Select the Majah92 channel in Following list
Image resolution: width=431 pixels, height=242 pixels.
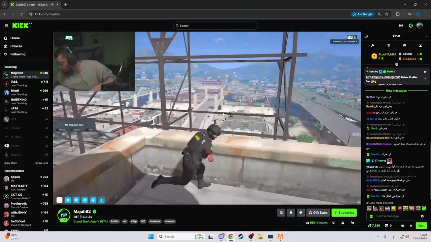click(26, 75)
